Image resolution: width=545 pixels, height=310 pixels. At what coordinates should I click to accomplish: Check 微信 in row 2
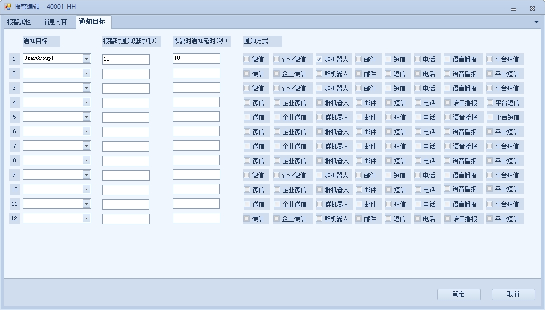coord(246,73)
